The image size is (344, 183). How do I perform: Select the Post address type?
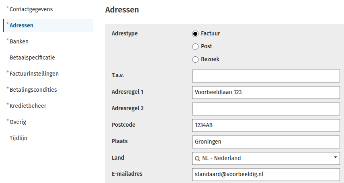[x=195, y=47]
